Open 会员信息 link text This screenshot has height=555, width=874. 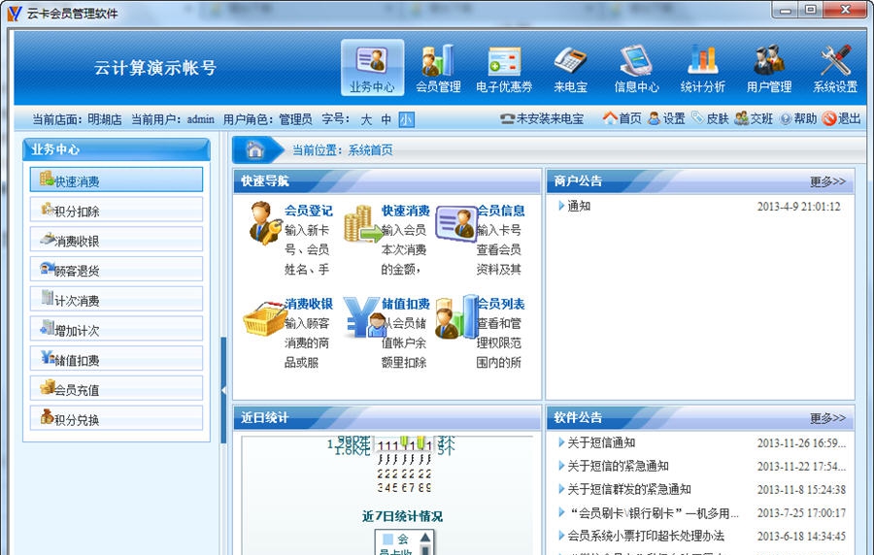[501, 211]
